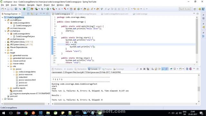Click the Pin Console icon

coord(171,69)
